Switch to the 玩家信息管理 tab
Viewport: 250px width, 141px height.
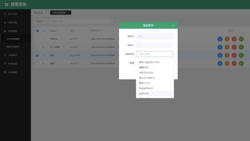pos(59,13)
